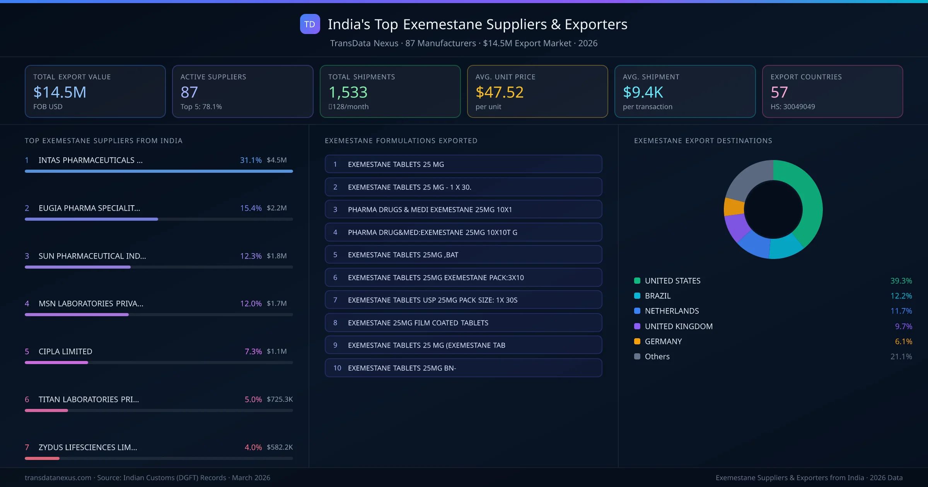928x487 pixels.
Task: Select the Avg. Unit Price card
Action: point(537,91)
